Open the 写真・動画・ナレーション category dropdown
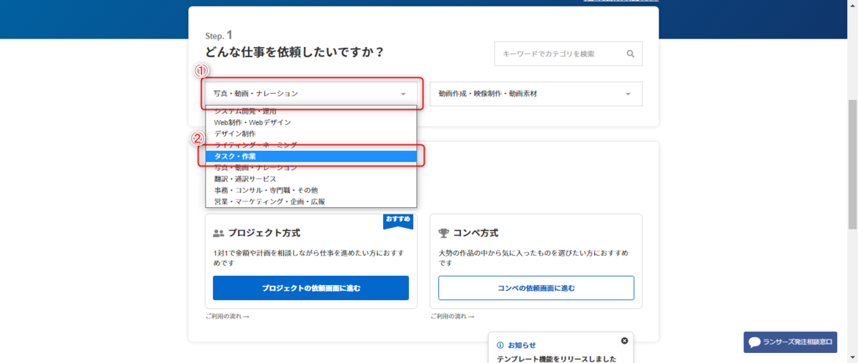 (310, 94)
